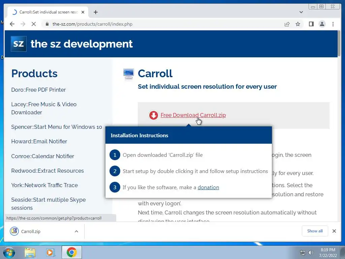This screenshot has height=259, width=345.
Task: Click the volume speaker tray icon
Action: [x=311, y=253]
